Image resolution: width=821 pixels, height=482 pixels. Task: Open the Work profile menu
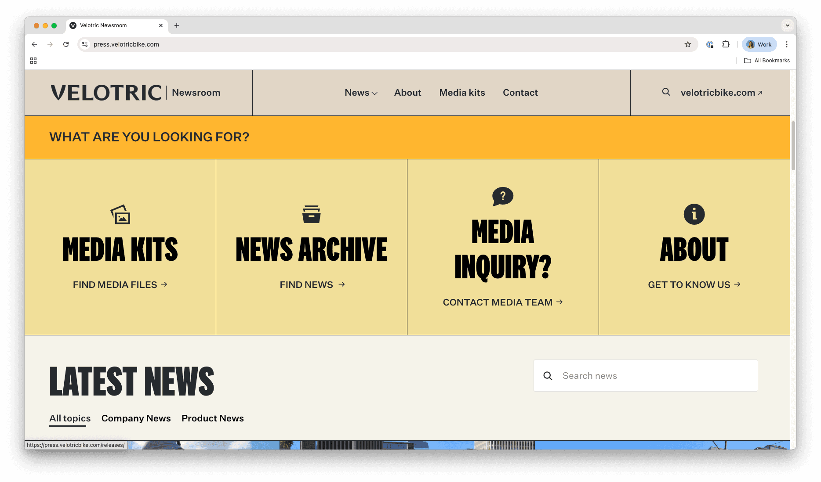[759, 44]
